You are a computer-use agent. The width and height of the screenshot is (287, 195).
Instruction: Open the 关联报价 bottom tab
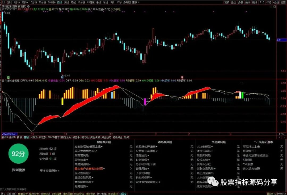point(11,193)
